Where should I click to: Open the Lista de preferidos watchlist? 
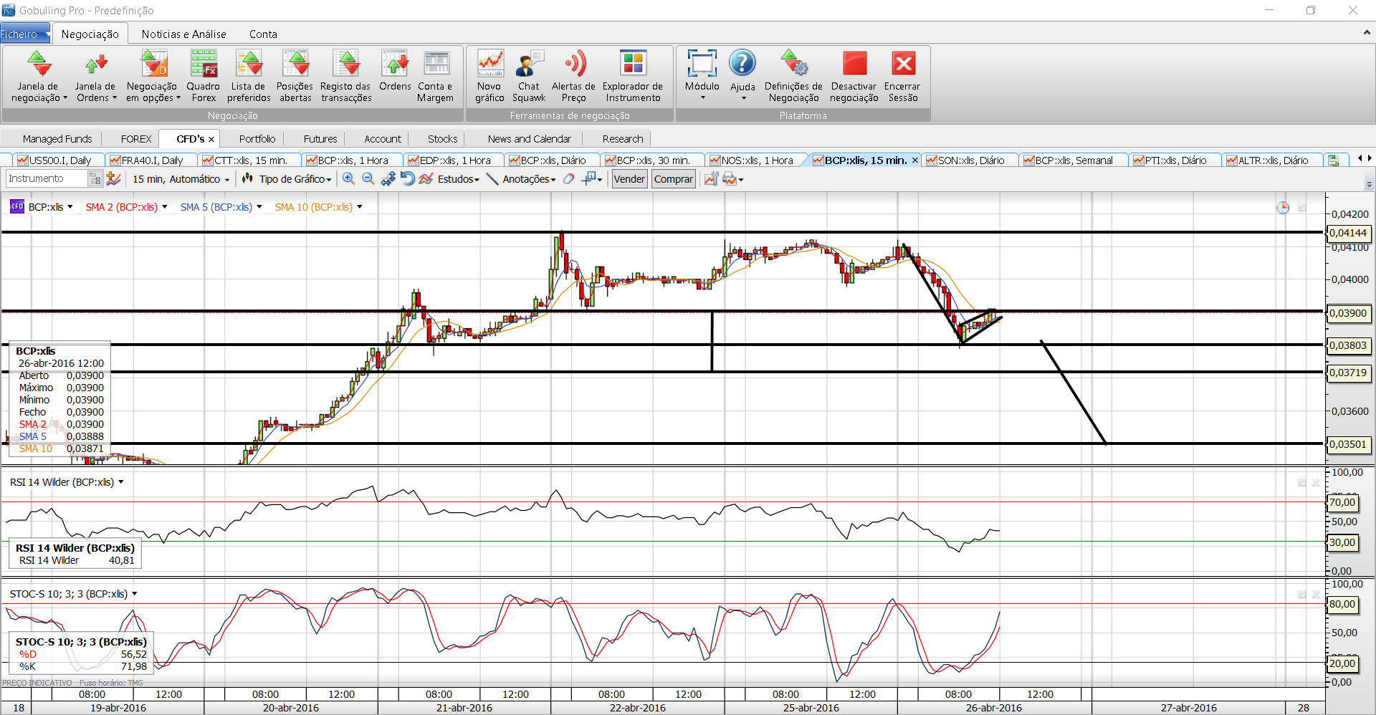(249, 76)
